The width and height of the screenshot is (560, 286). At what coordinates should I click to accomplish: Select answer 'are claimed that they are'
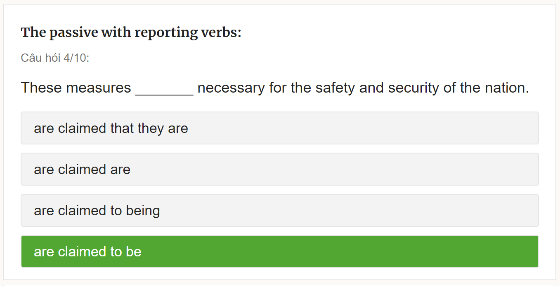111,128
